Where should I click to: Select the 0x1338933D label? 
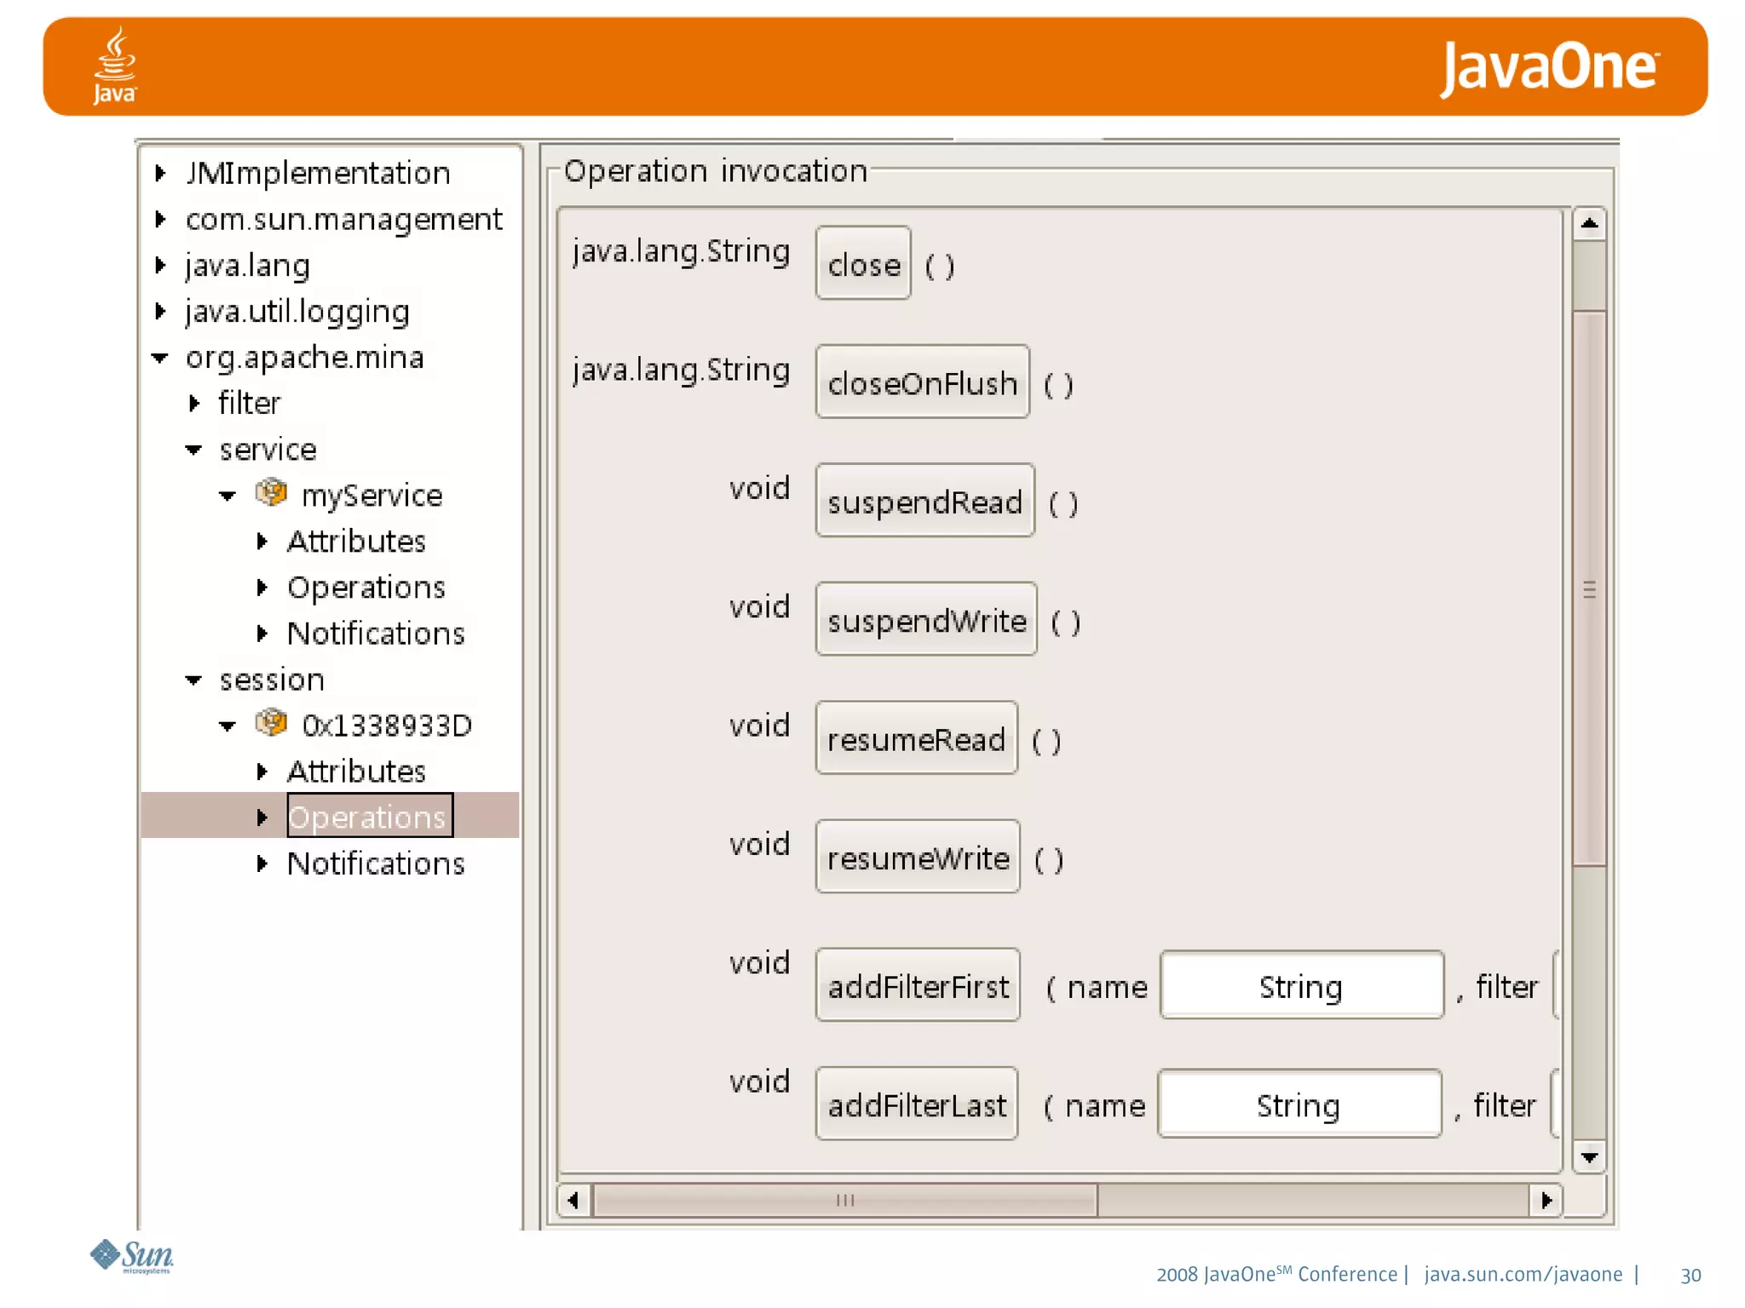pos(387,726)
